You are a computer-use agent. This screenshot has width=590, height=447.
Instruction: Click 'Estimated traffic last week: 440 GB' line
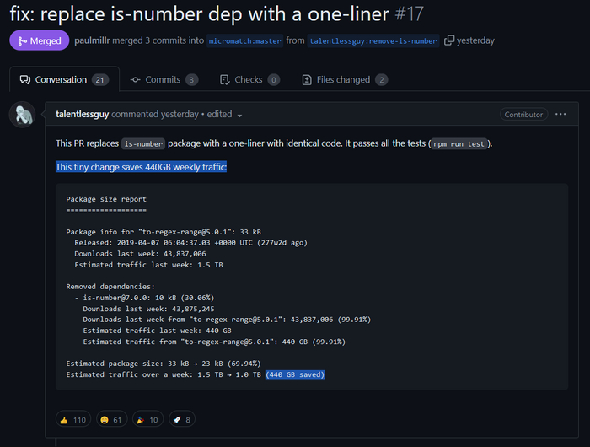click(158, 331)
